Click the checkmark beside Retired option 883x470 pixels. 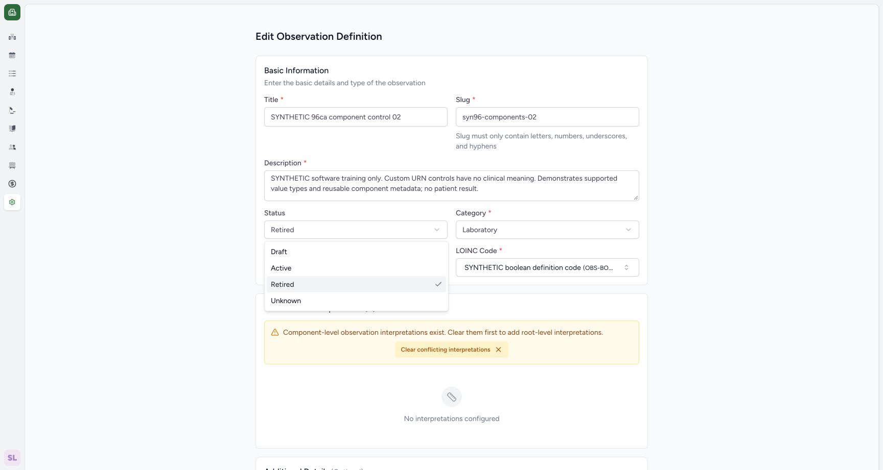click(438, 284)
